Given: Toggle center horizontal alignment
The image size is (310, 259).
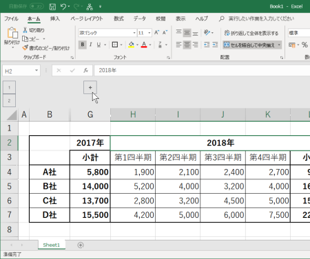Looking at the screenshot, I should click(187, 45).
